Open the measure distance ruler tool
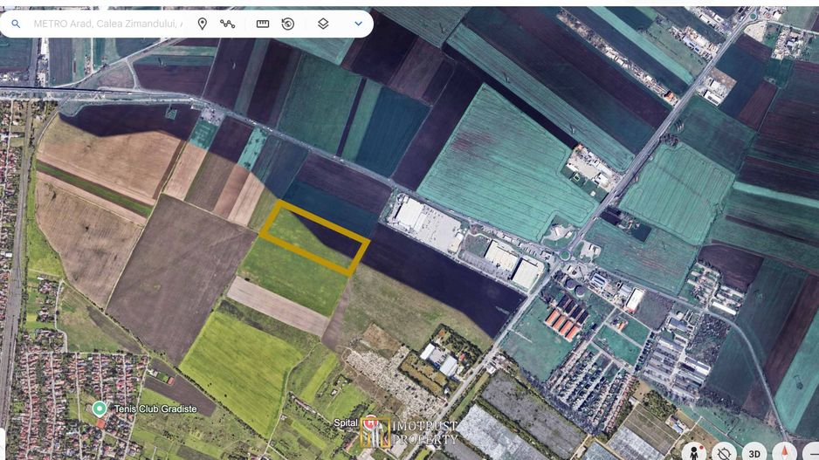 [x=263, y=24]
